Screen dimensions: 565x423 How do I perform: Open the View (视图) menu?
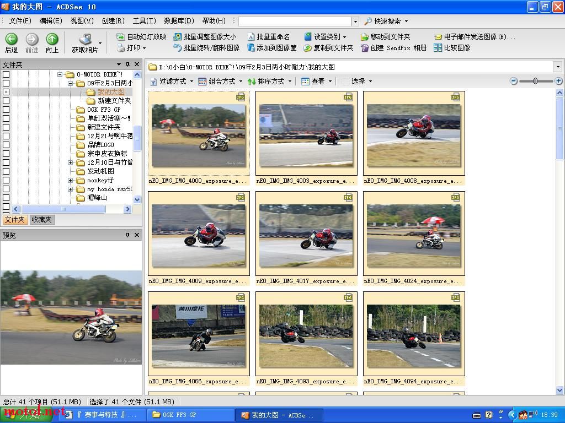[x=82, y=21]
